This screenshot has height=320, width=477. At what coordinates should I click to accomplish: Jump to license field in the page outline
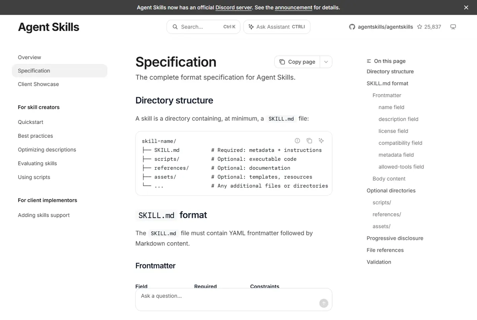(x=393, y=131)
